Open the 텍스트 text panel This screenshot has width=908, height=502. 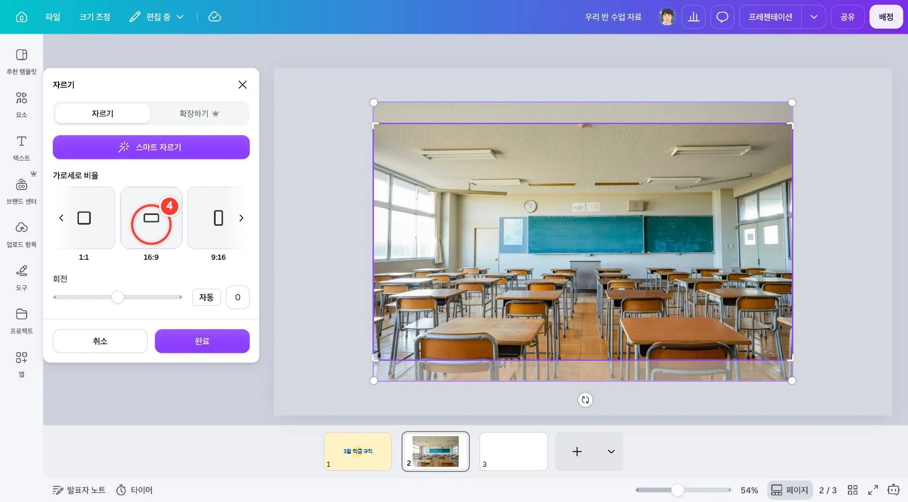pyautogui.click(x=22, y=147)
